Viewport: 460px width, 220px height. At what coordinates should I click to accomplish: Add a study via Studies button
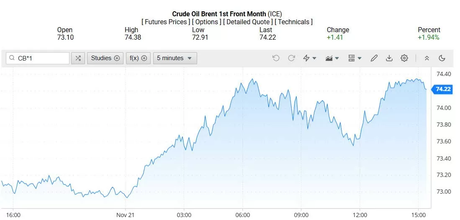point(105,58)
